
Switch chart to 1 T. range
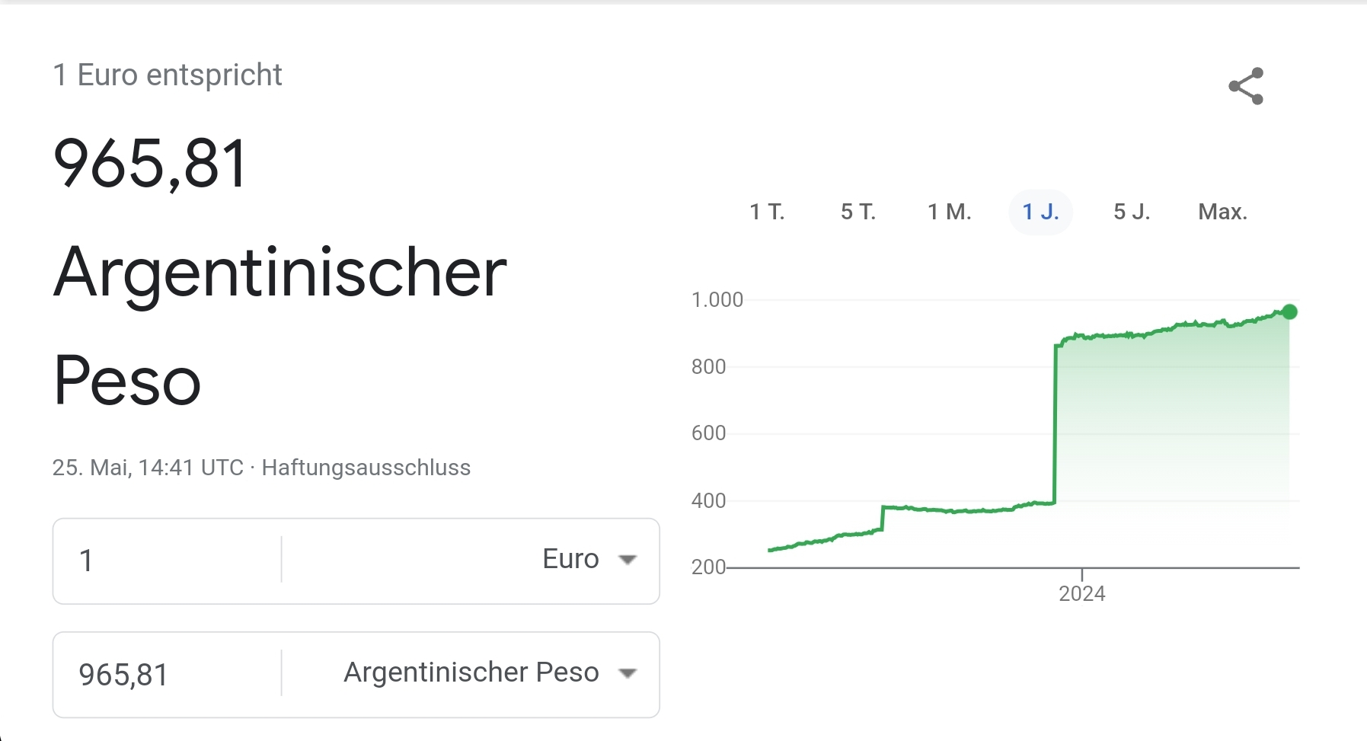pyautogui.click(x=767, y=212)
